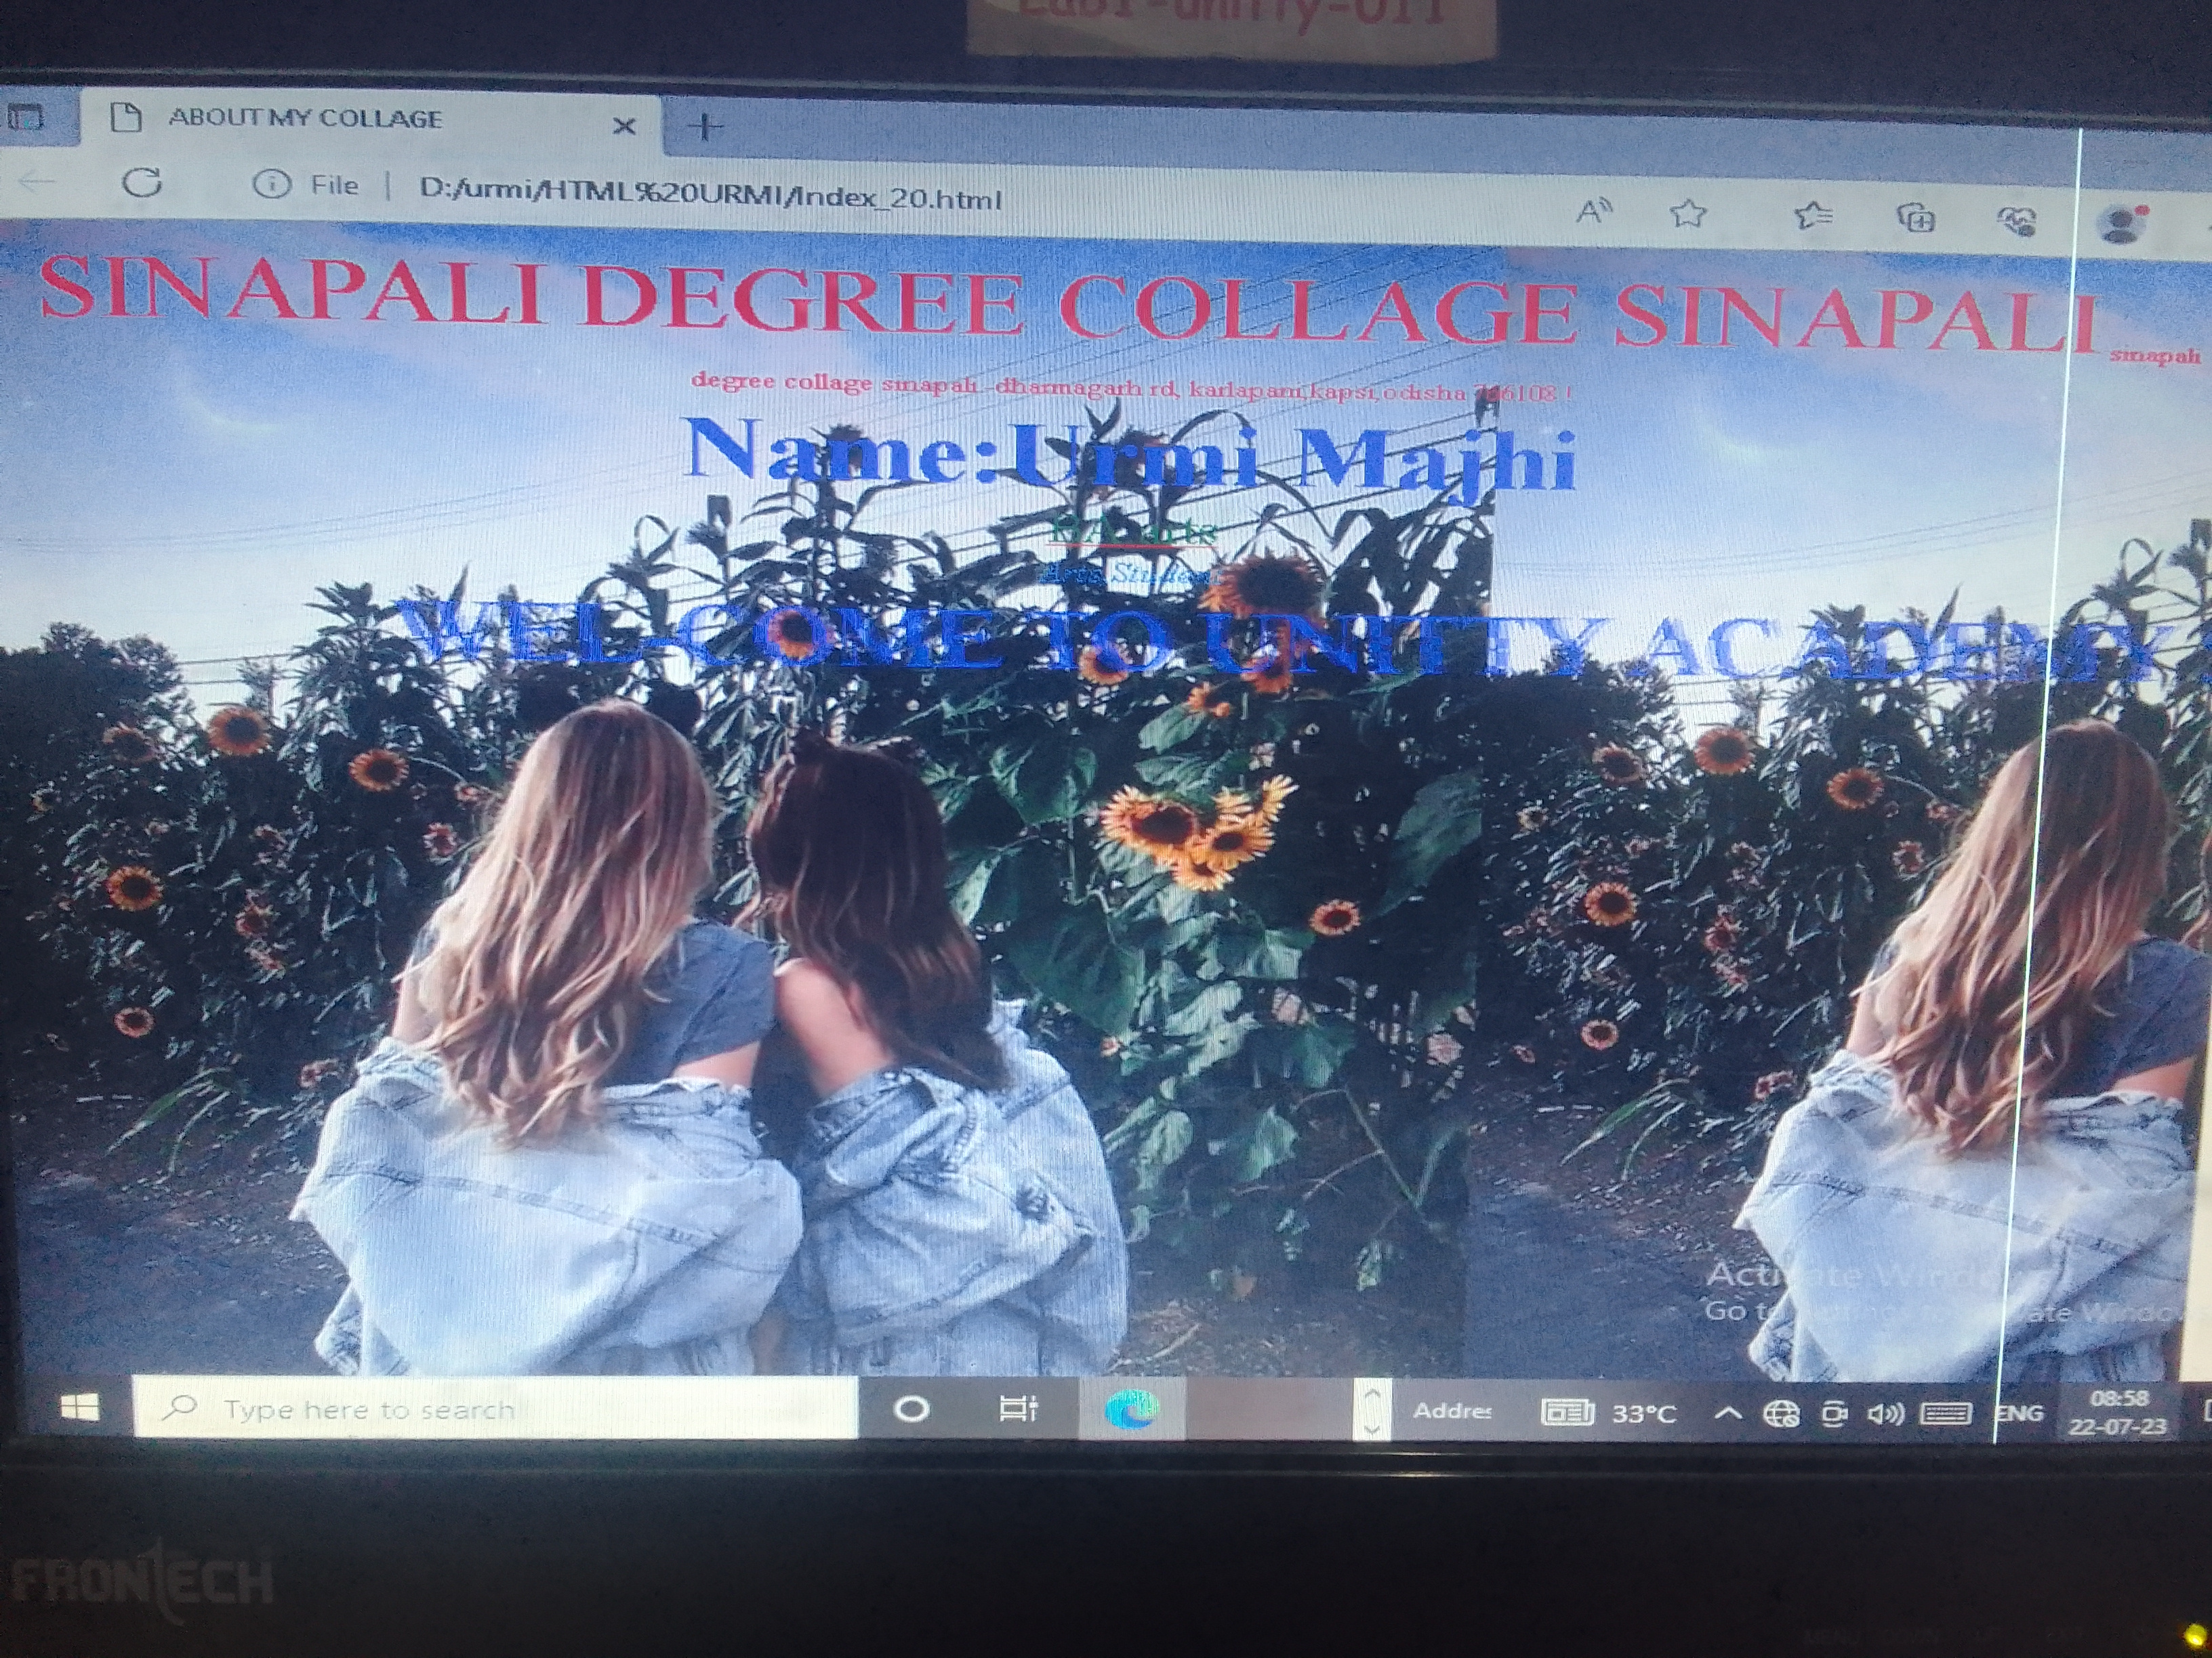The height and width of the screenshot is (1658, 2212).
Task: Expand hidden system tray icons chevron
Action: click(x=1728, y=1413)
